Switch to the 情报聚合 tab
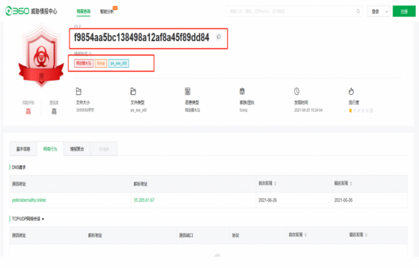 click(x=78, y=149)
